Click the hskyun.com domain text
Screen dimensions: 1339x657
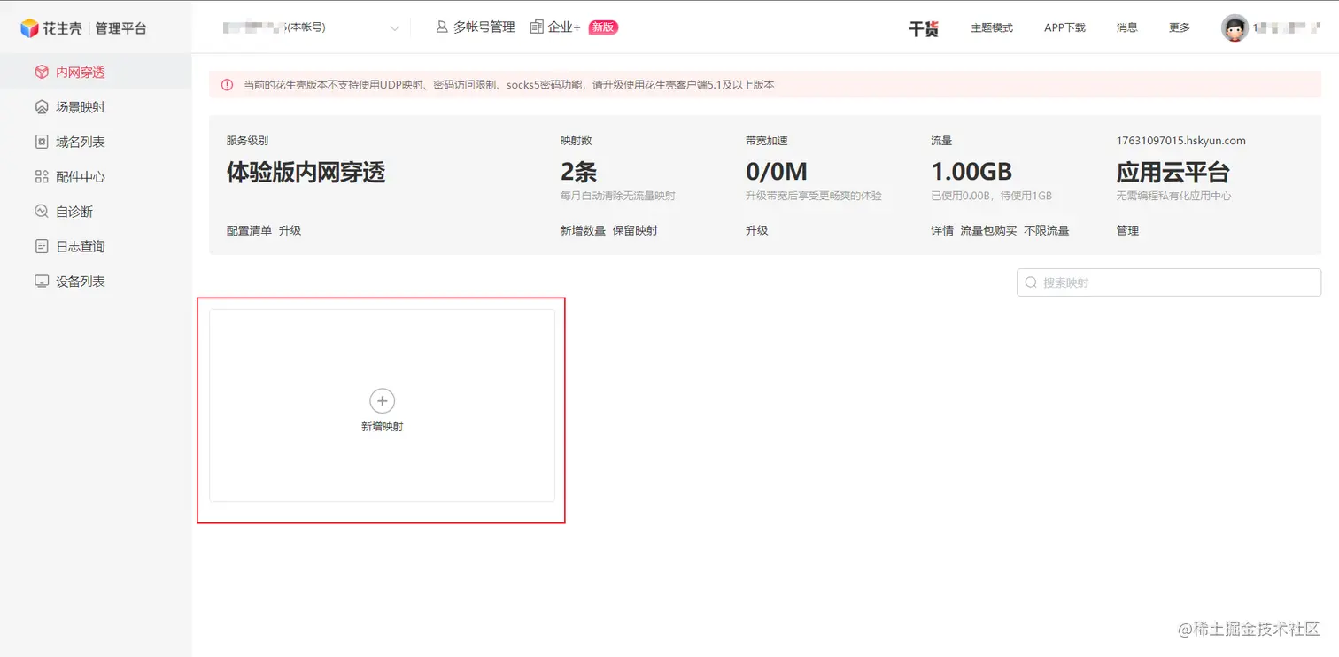[x=1181, y=141]
